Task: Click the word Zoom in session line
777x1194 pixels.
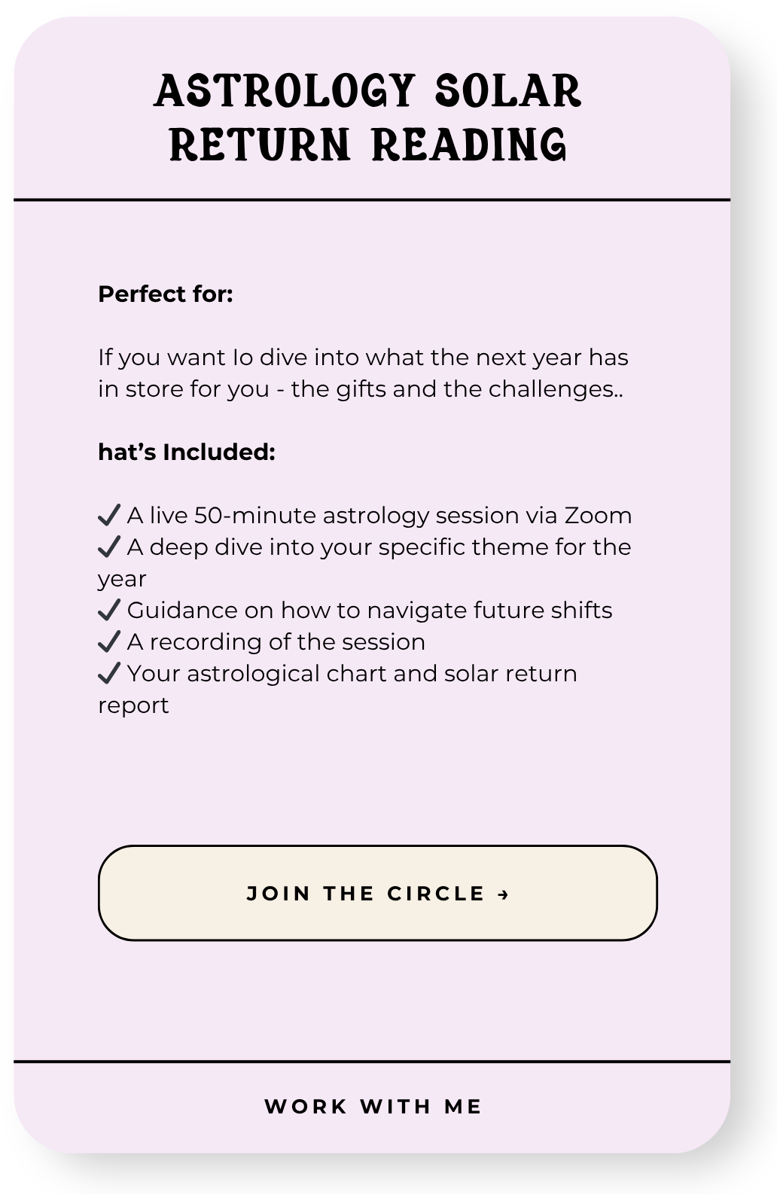Action: tap(599, 516)
